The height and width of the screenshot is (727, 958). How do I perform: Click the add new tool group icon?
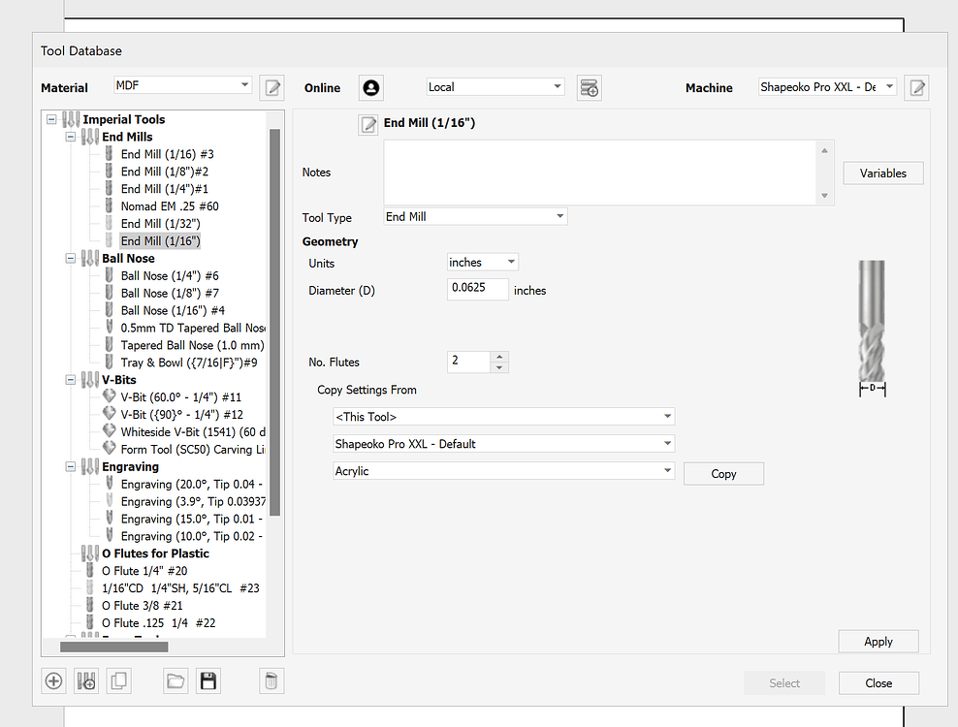coord(86,680)
